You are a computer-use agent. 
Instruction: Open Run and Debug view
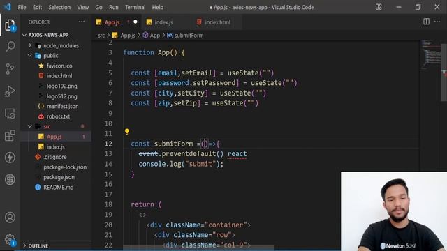tap(10, 91)
